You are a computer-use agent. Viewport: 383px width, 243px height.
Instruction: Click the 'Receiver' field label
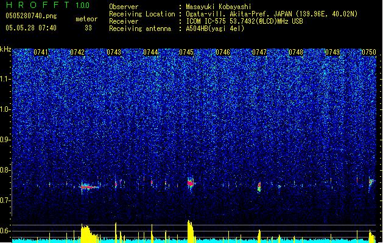(124, 21)
